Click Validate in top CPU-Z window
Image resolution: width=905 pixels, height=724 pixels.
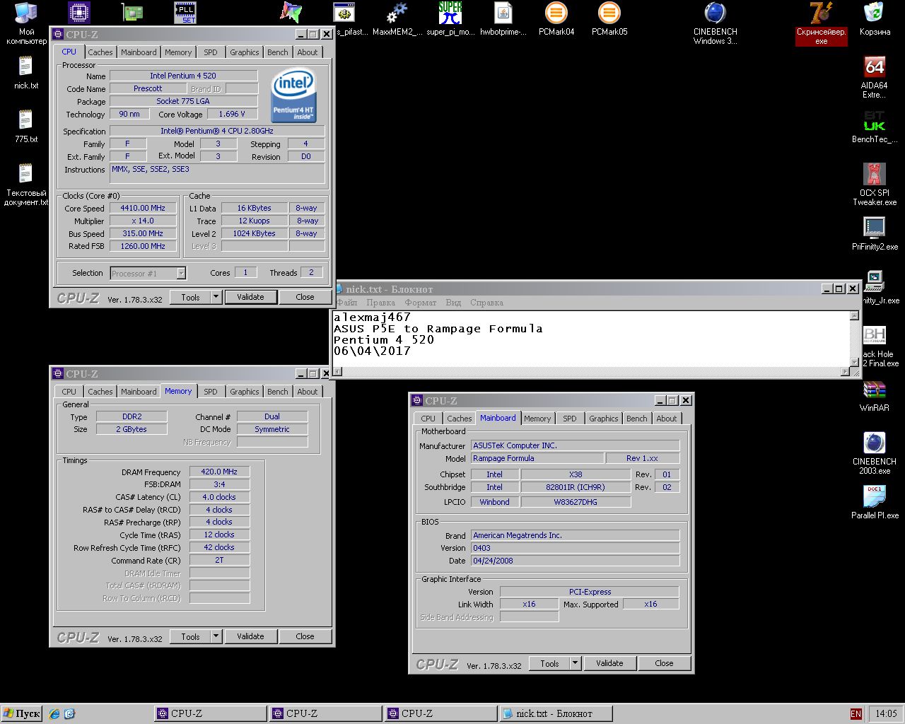[250, 297]
